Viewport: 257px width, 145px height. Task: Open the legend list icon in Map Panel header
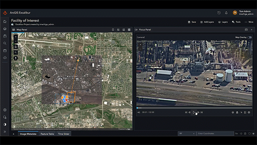[118, 30]
